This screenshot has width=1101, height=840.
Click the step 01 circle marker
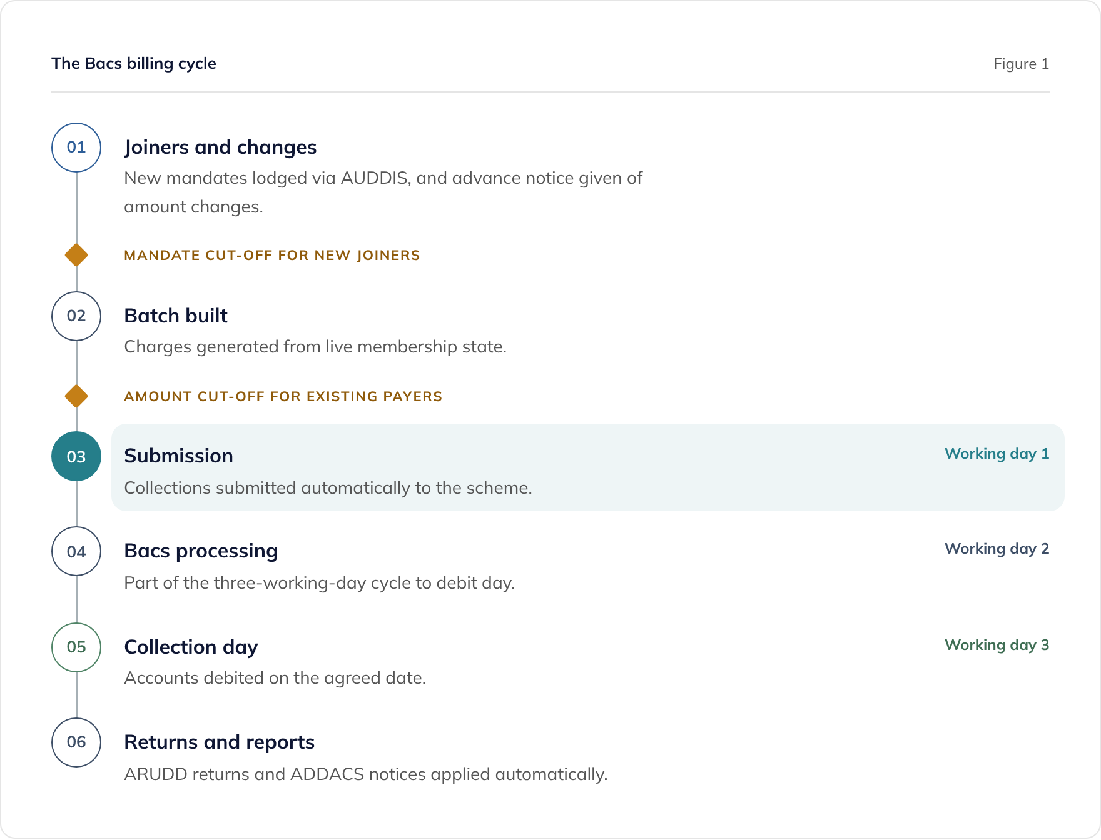pos(76,147)
